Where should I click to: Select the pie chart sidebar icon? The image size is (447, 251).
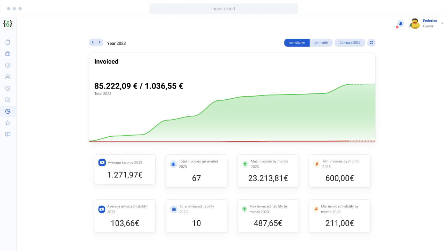pyautogui.click(x=8, y=111)
